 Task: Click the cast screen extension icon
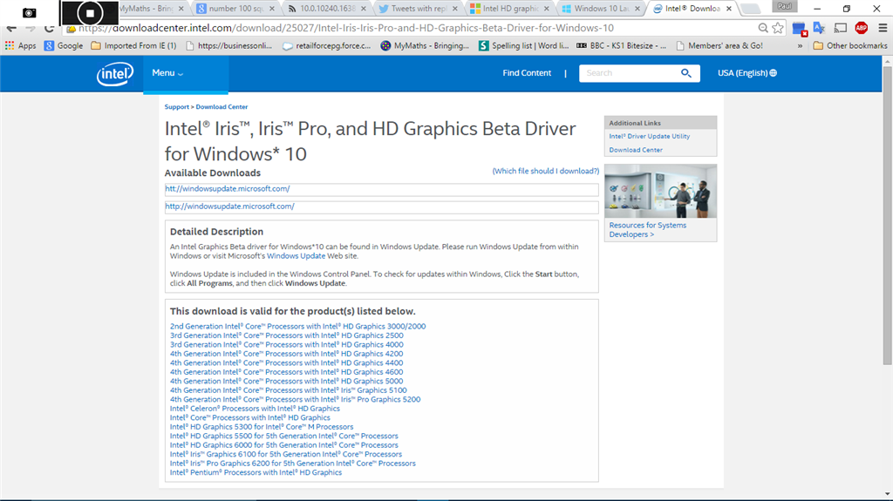[x=840, y=28]
